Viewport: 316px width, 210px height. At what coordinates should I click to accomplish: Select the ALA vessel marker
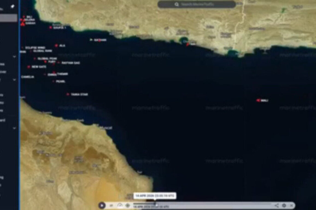56,46
